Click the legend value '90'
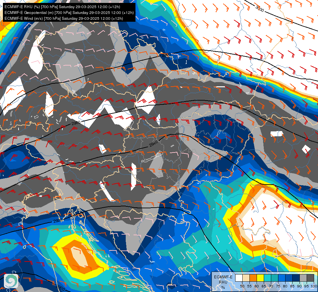Image resolution: width=318 pixels, height=292 pixels. (x=299, y=286)
